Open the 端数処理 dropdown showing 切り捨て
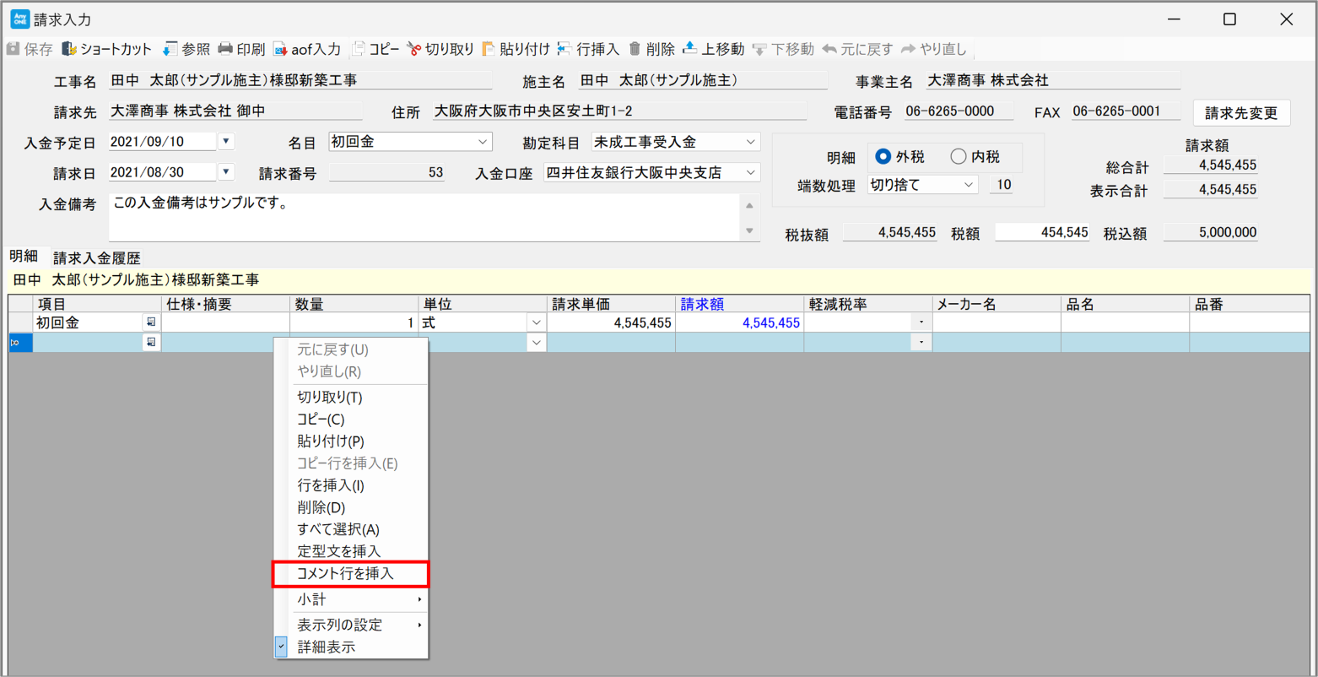 968,185
